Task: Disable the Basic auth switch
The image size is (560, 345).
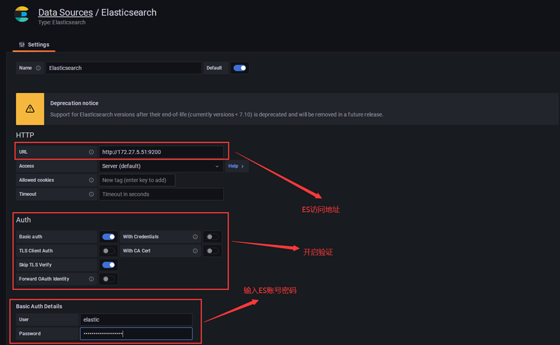Action: click(x=108, y=237)
